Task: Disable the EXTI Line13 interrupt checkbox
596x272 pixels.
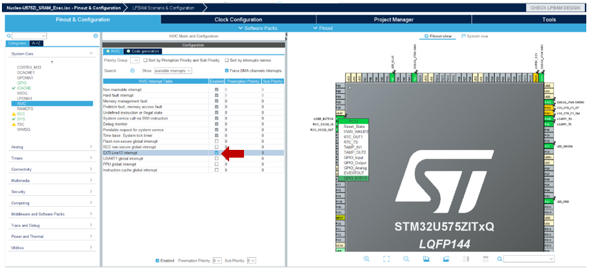Action: 217,152
